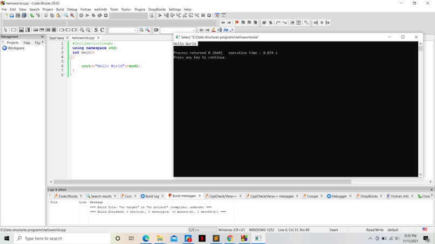Pause the debugger with break icon

click(203, 16)
